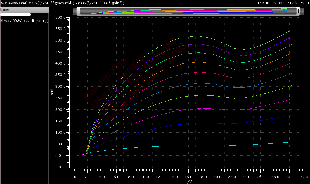Click the white bar under the Name header
Image resolution: width=310 pixels, height=184 pixels.
coord(15,14)
